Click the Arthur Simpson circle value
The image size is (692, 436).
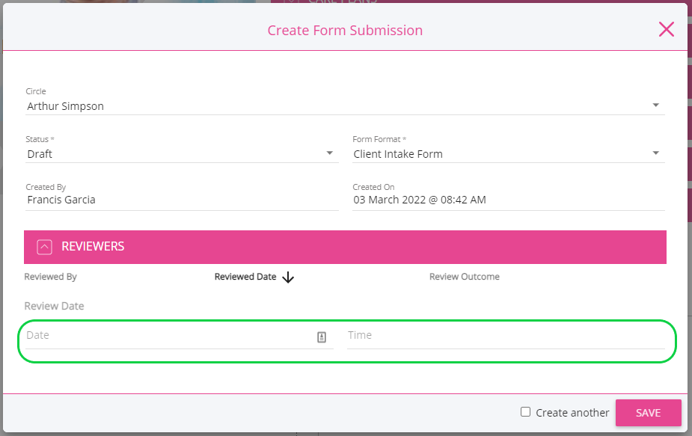(x=66, y=106)
